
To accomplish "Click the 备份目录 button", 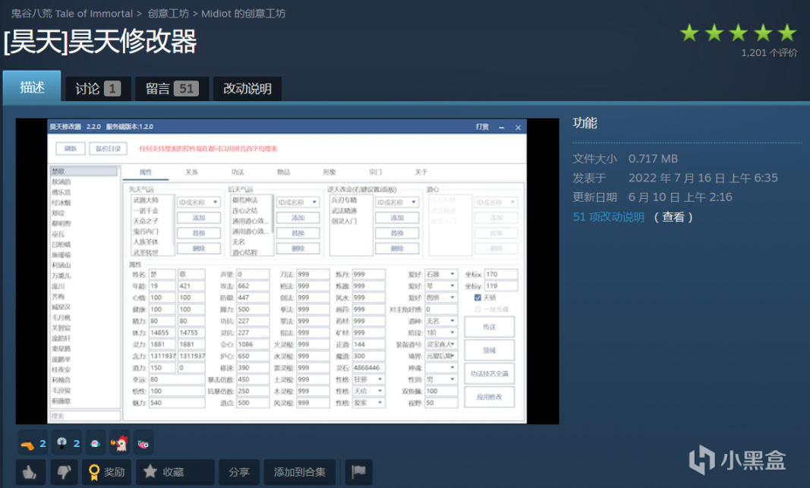I will point(108,149).
